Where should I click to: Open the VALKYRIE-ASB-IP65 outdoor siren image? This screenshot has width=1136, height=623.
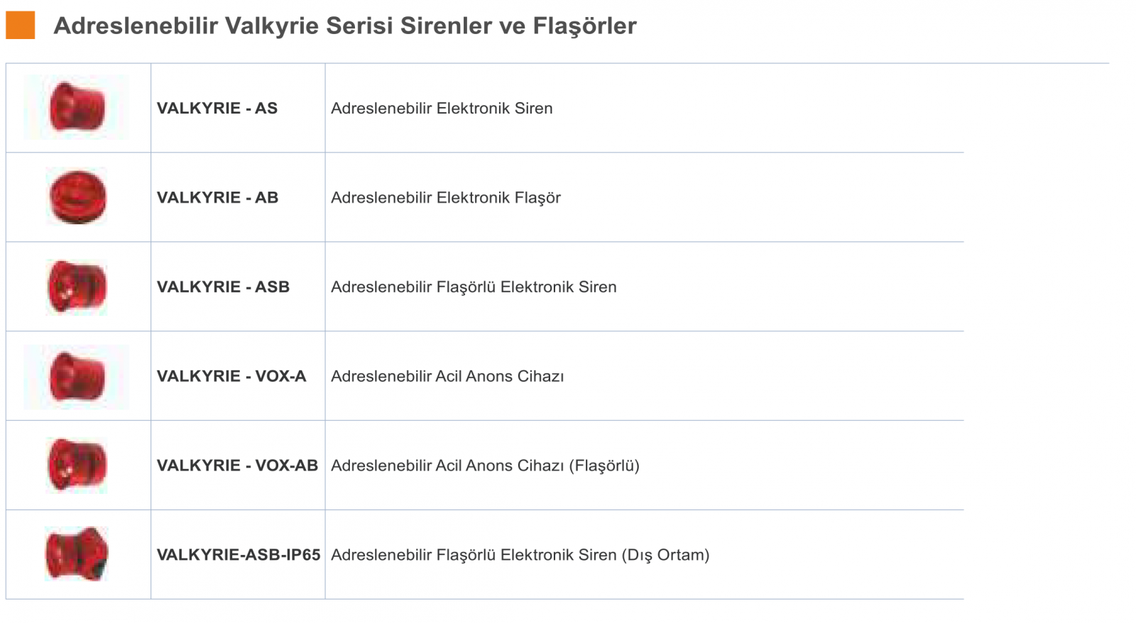77,554
